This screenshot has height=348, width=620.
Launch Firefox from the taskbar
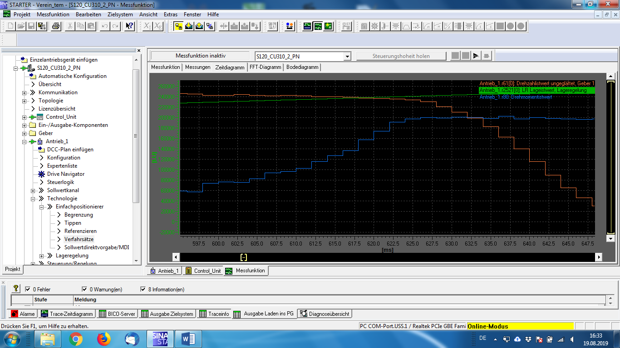(104, 339)
